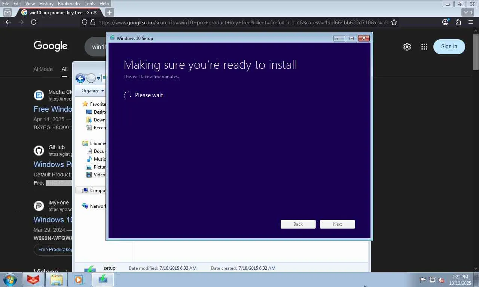
Task: Select the All search results tab
Action: click(64, 69)
